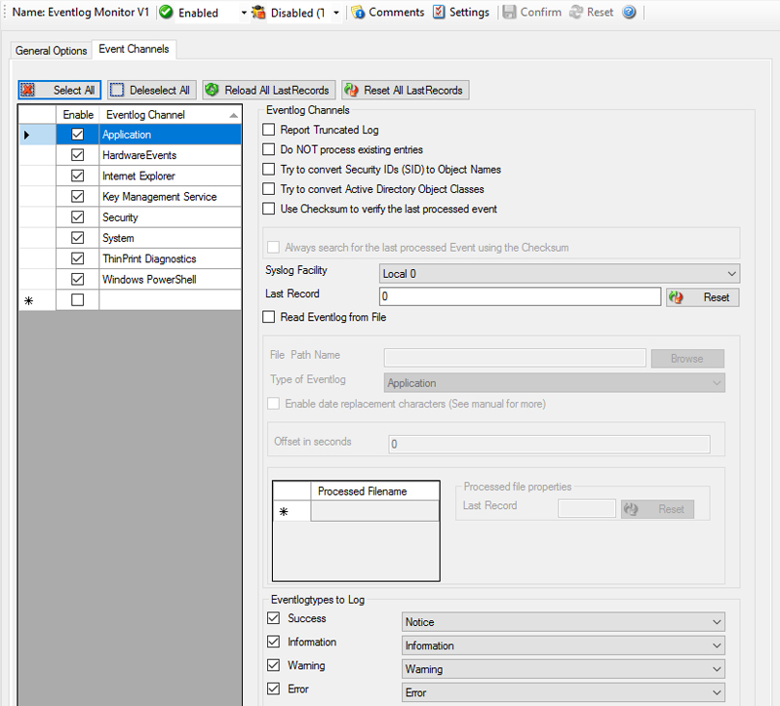Uncheck the Error eventlog type
The image size is (780, 706).
[x=274, y=688]
